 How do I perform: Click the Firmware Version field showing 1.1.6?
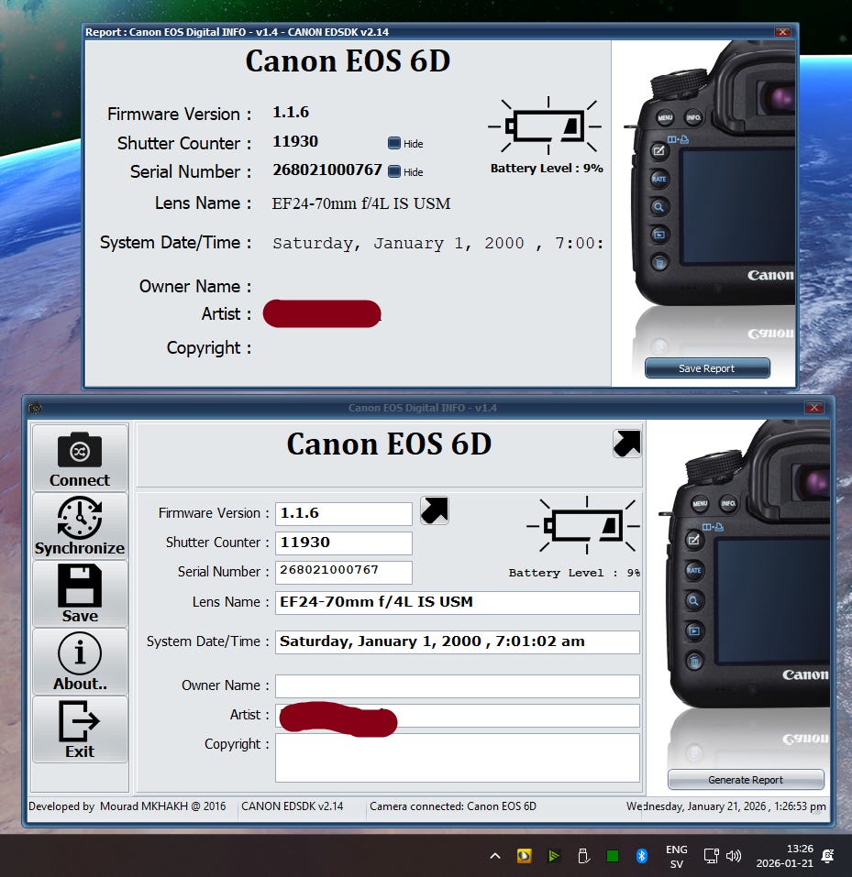[x=344, y=513]
